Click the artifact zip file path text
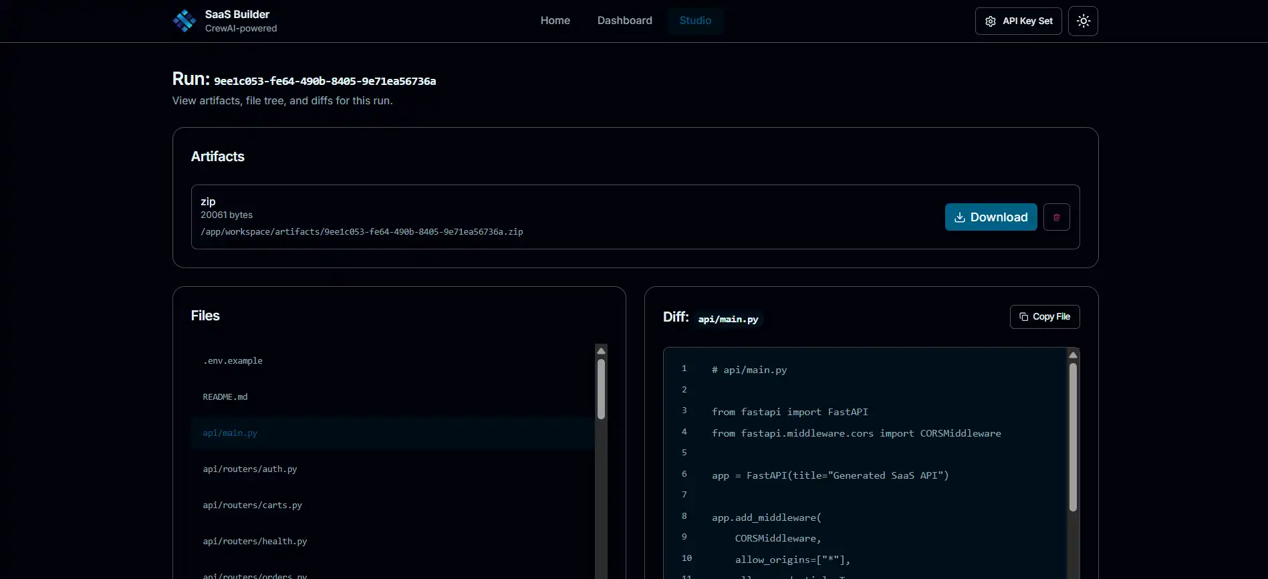1268x579 pixels. (362, 232)
